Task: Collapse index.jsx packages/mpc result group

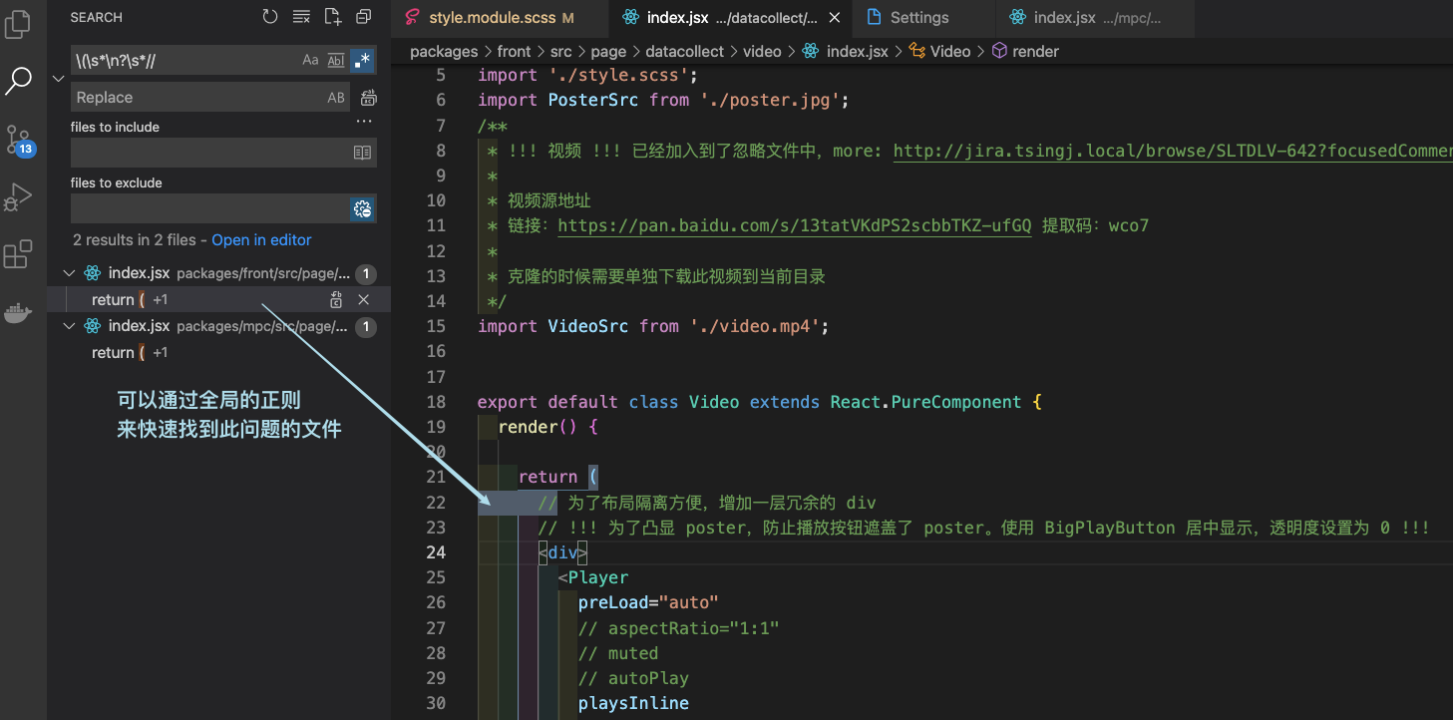Action: 69,326
